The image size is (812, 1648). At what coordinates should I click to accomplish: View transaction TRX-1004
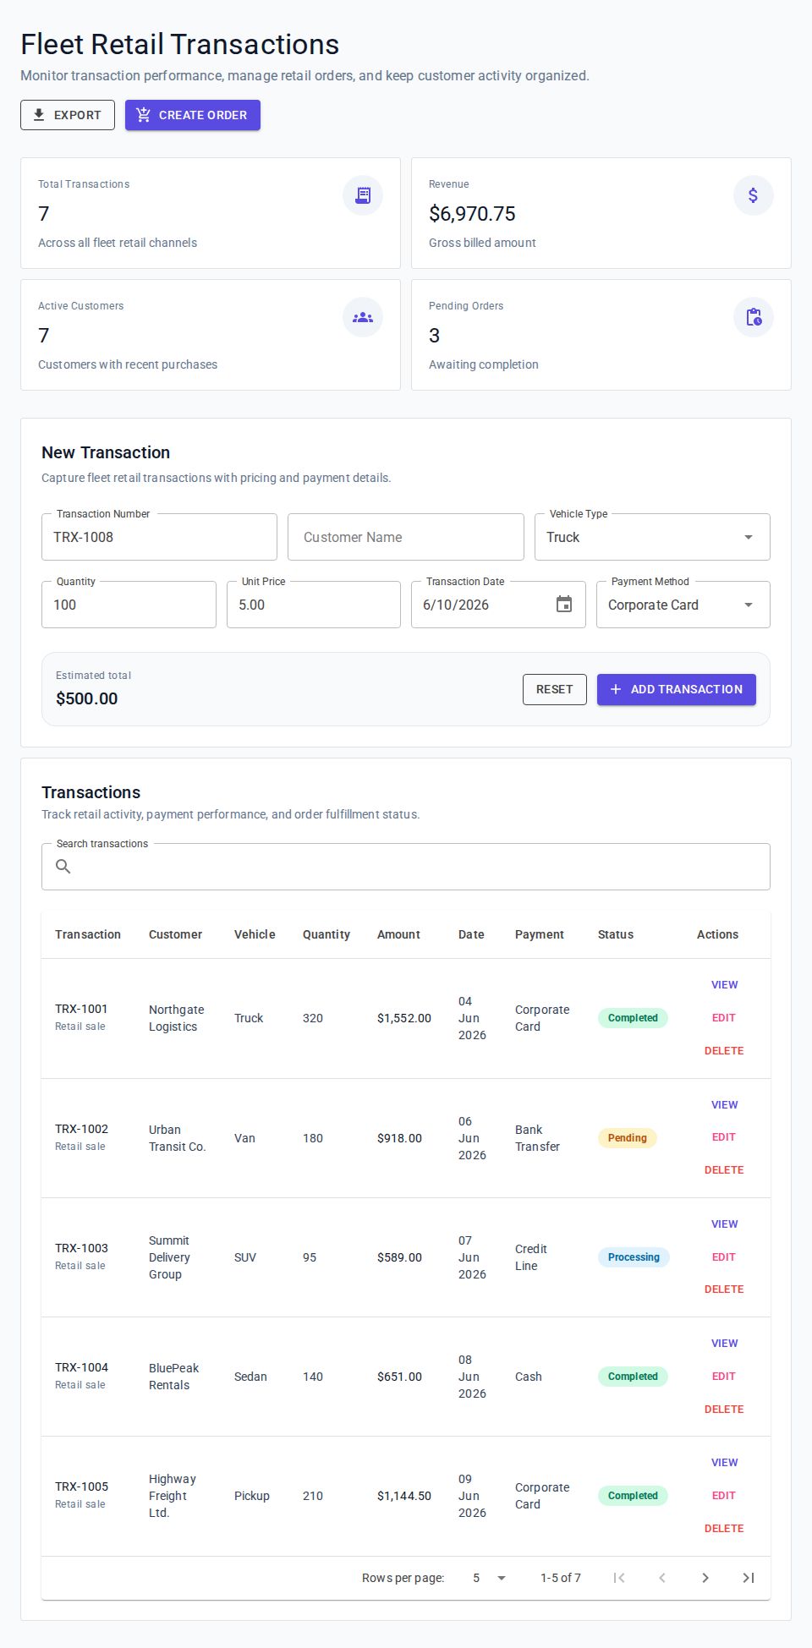tap(724, 1344)
